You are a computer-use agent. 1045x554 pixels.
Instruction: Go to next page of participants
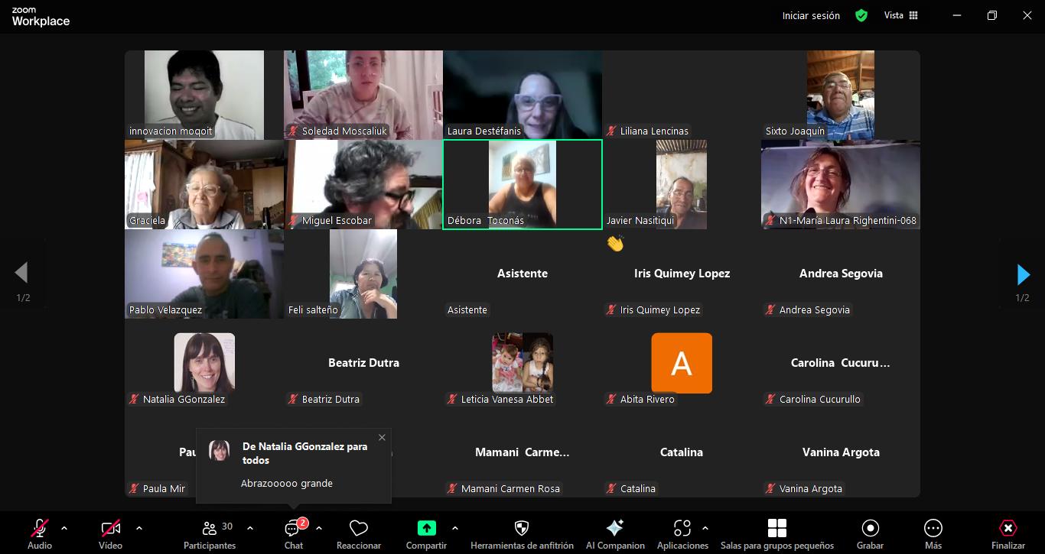point(1023,274)
